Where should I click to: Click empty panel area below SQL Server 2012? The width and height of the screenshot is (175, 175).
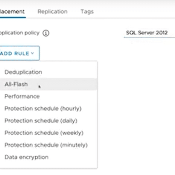coord(136,101)
